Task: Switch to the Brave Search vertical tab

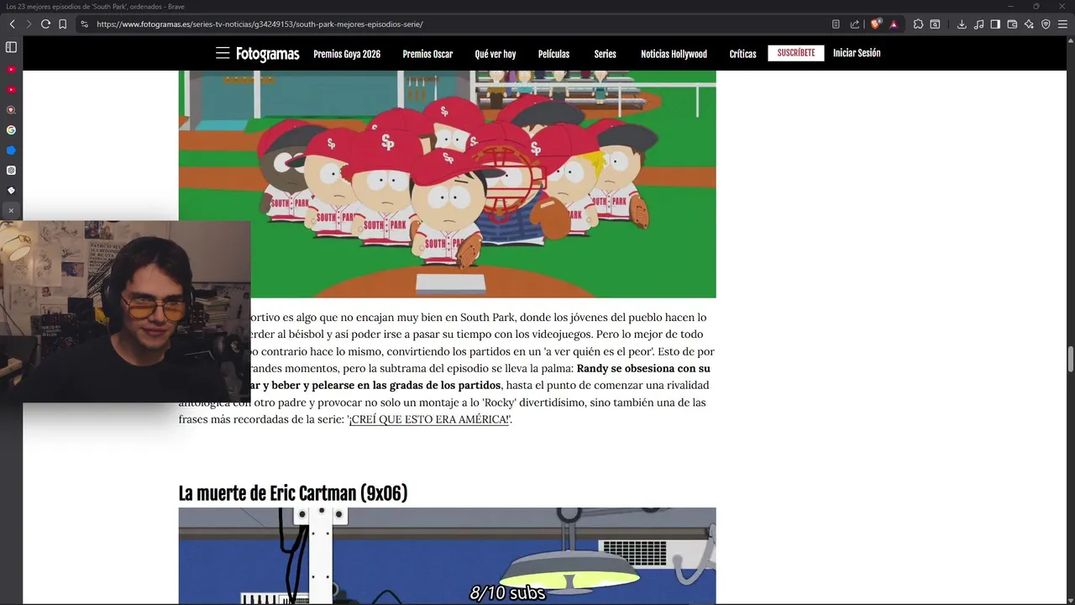Action: pyautogui.click(x=11, y=110)
